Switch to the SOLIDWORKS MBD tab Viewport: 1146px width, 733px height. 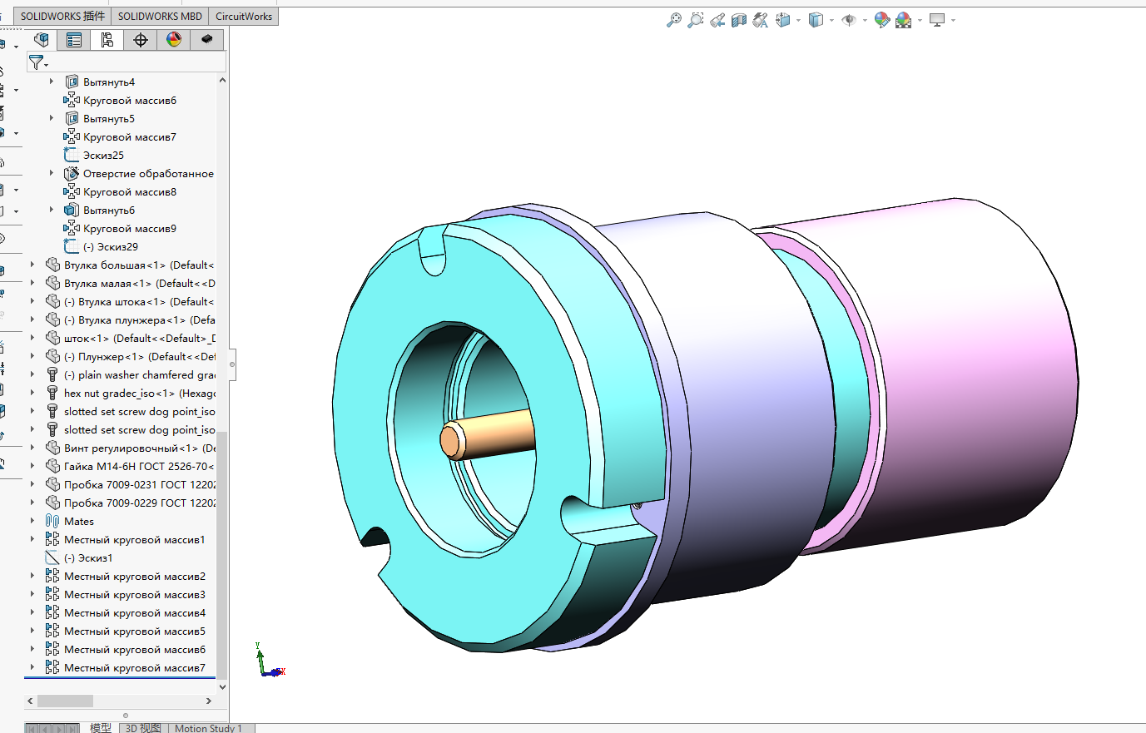click(160, 16)
